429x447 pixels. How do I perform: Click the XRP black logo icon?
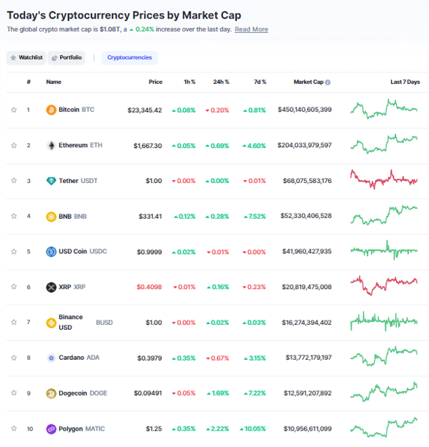pos(51,287)
